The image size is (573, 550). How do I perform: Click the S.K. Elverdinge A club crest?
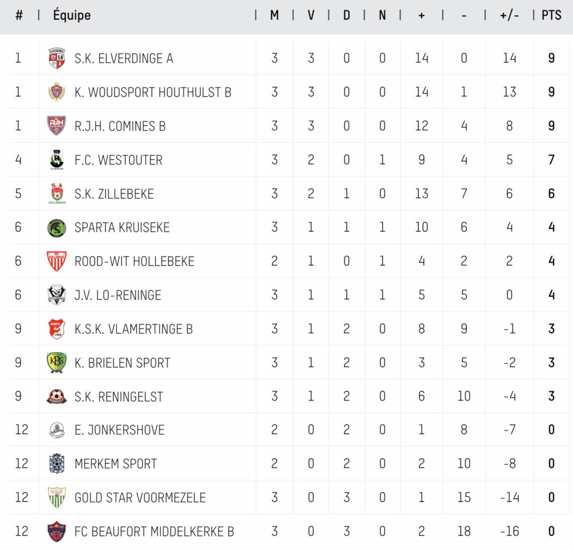pos(57,58)
